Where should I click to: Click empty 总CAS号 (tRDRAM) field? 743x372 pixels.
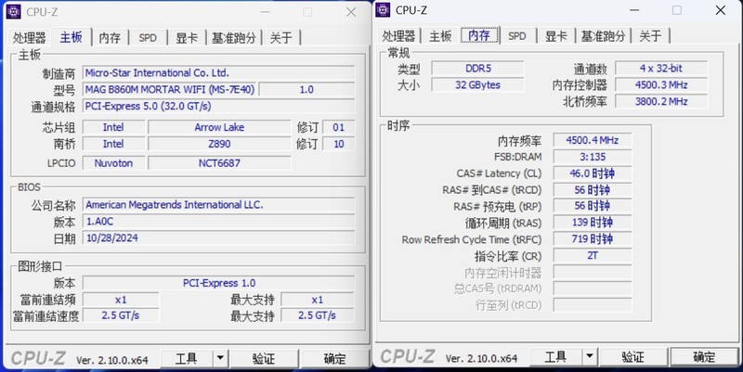point(593,289)
